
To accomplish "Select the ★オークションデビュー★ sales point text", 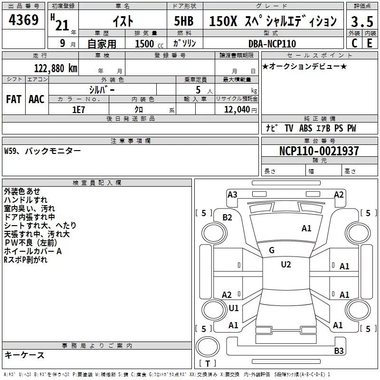I will click(x=304, y=66).
